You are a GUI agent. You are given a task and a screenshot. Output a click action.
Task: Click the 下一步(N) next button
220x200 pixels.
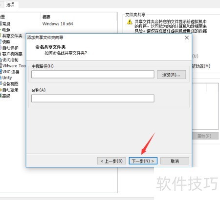pos(143,161)
